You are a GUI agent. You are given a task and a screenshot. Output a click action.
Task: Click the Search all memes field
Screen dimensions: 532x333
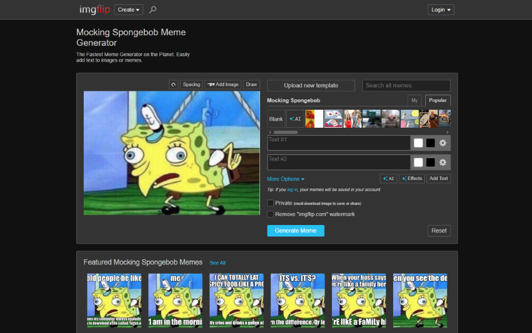click(406, 86)
